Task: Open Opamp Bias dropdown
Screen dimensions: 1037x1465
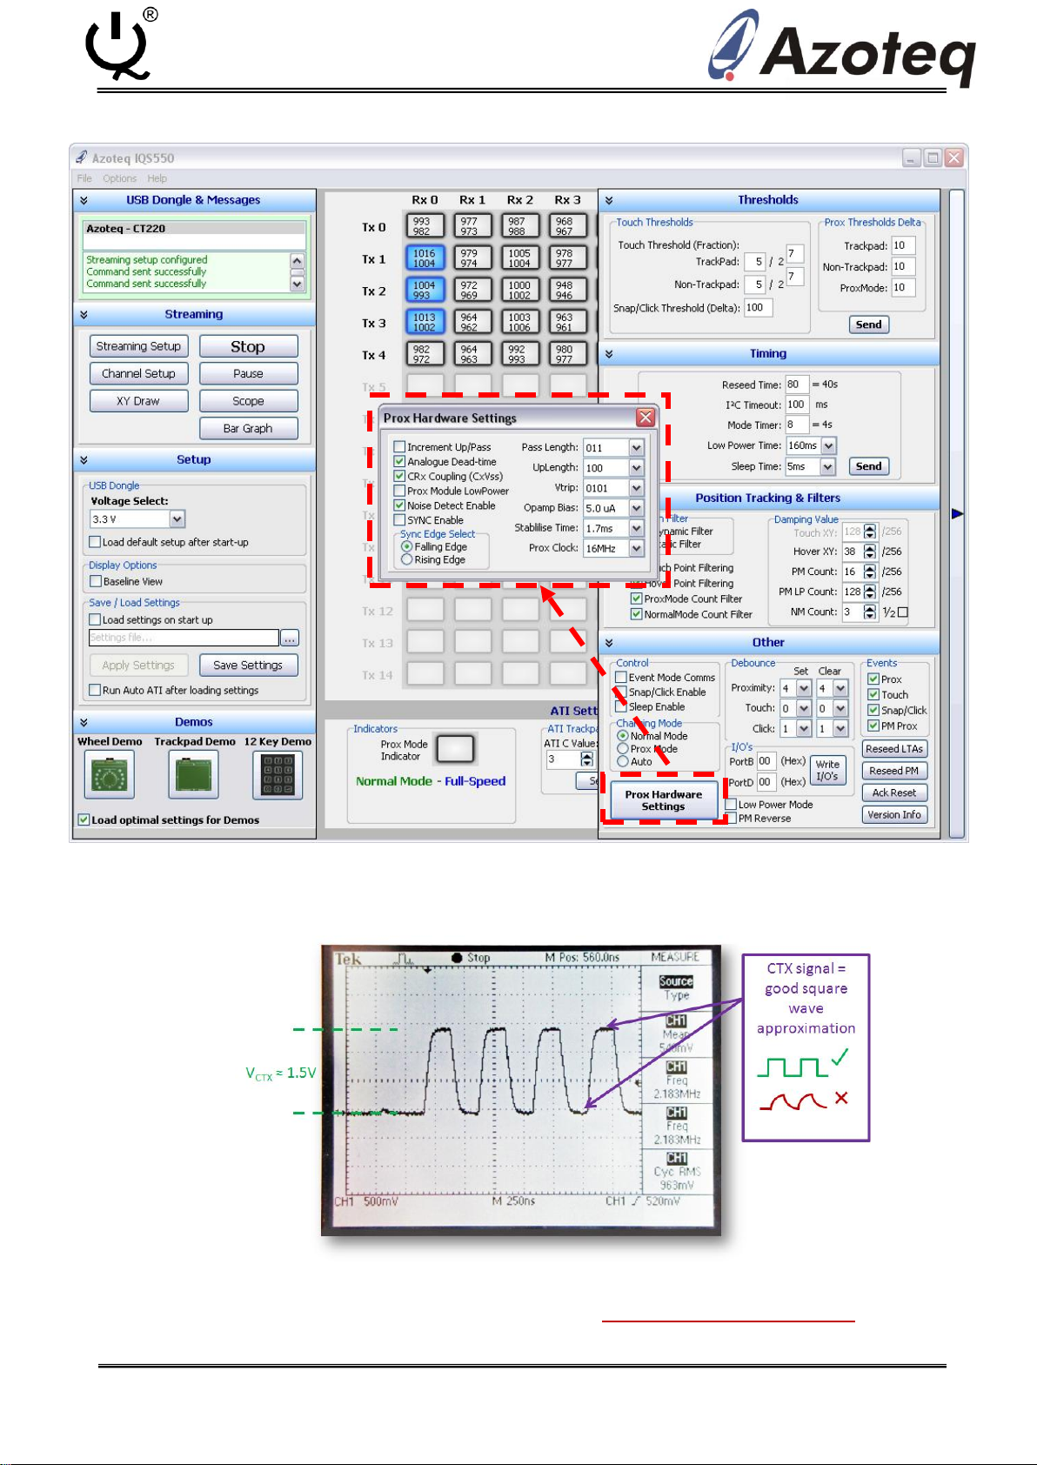Action: click(x=637, y=508)
